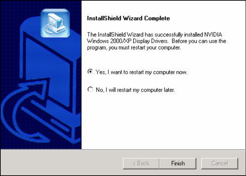Click the "you must restart your computer" line

pos(144,48)
